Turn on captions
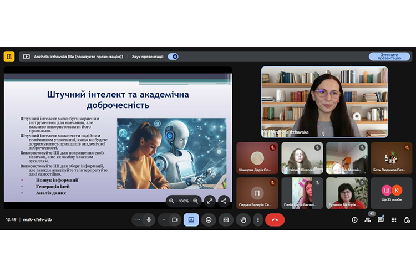Image resolution: width=416 pixels, height=277 pixels. (x=226, y=219)
